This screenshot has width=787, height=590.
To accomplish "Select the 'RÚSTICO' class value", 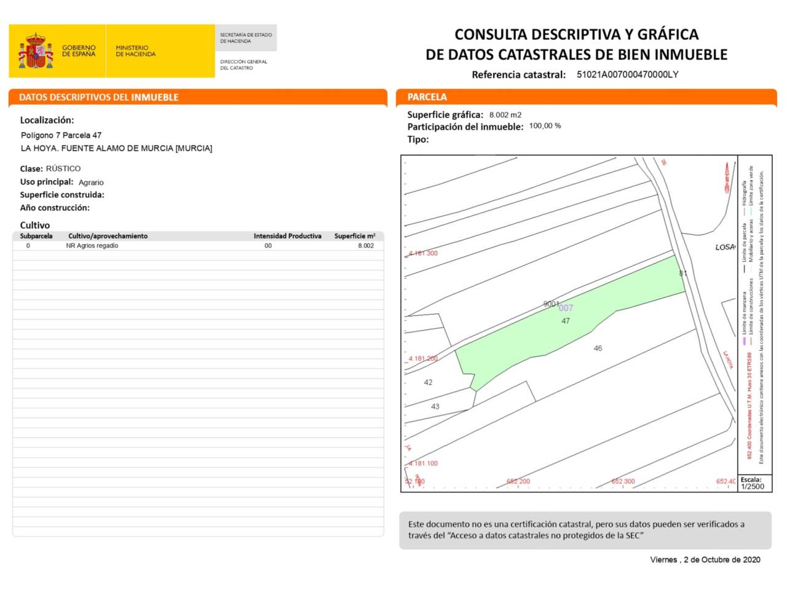I will click(63, 168).
